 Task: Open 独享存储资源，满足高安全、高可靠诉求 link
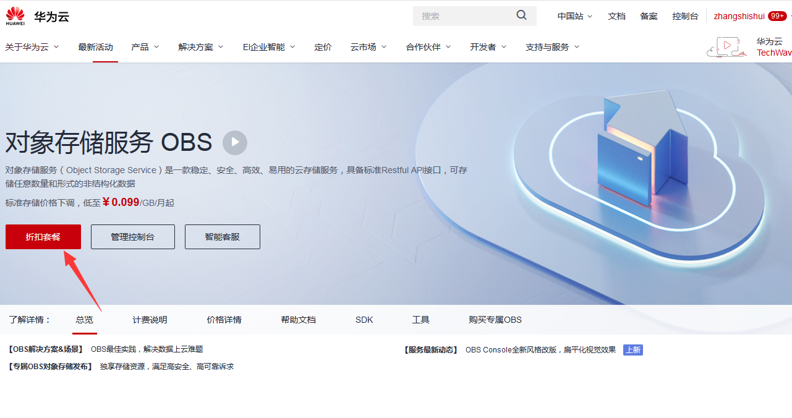167,367
